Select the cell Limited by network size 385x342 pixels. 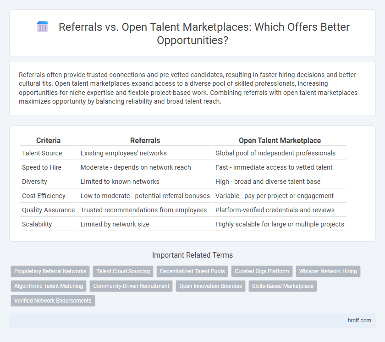point(145,224)
